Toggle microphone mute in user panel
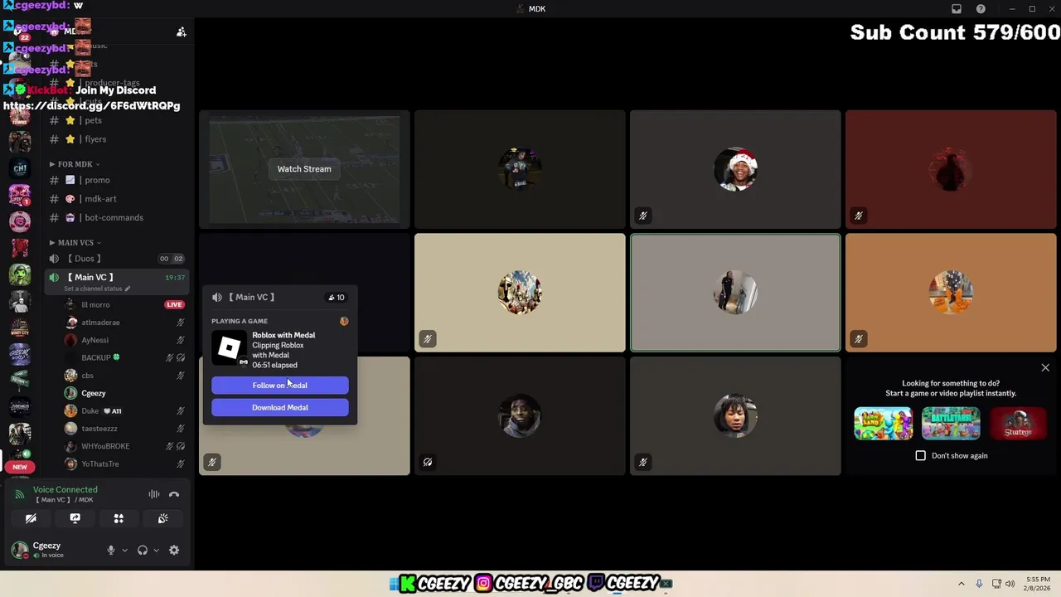Screen dimensions: 1061x597 [x=110, y=550]
